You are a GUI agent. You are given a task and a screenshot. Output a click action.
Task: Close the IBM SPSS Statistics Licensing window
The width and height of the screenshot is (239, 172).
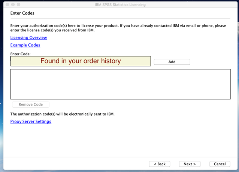[x=7, y=4]
